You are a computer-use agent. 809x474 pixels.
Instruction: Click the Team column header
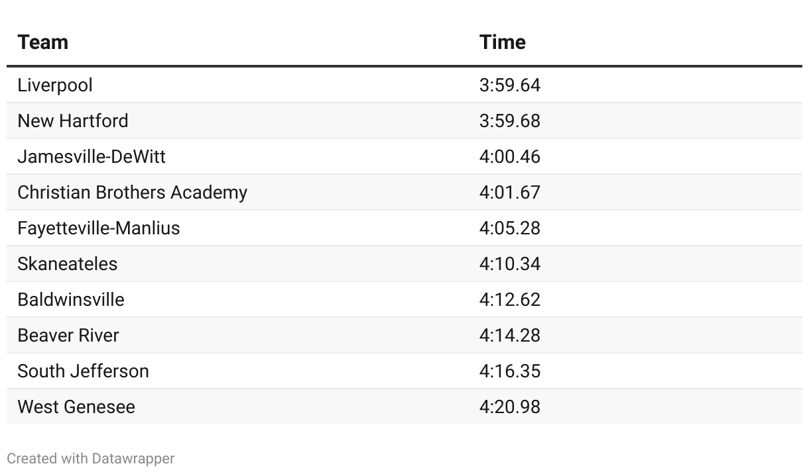point(42,42)
